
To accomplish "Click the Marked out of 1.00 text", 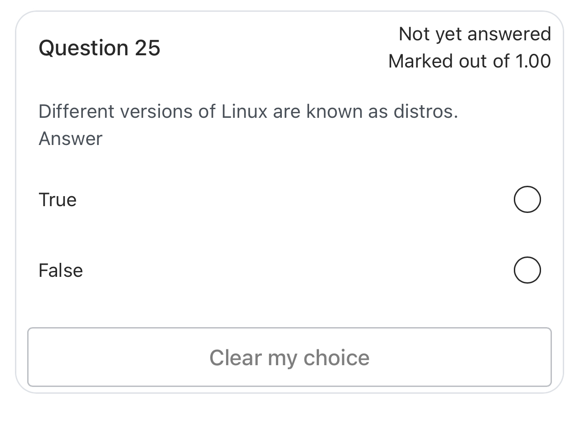I will 469,61.
